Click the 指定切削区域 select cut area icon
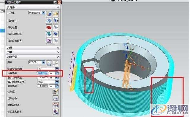190x117 pixels. pos(49,34)
